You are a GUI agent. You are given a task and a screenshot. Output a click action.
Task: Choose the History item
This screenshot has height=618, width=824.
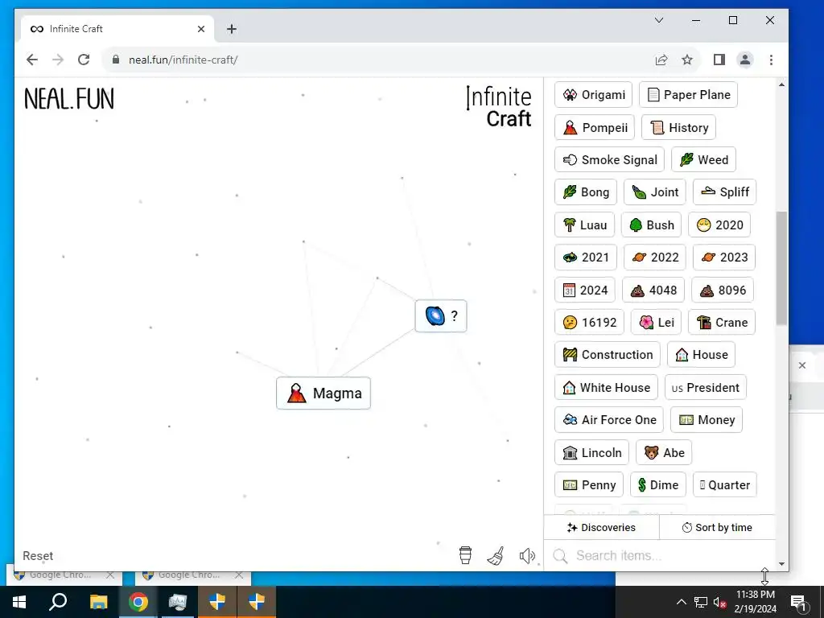tap(678, 128)
